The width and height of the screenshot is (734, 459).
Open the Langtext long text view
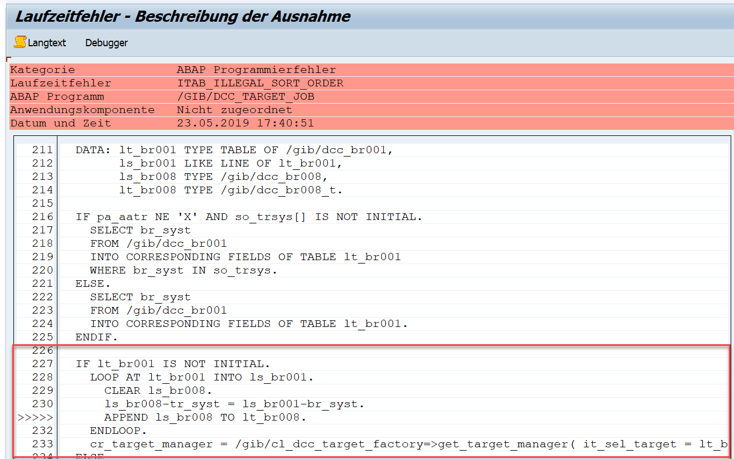[x=47, y=43]
